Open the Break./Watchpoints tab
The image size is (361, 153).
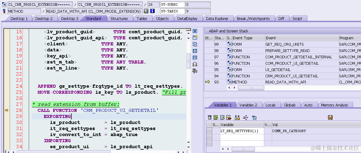point(253,19)
